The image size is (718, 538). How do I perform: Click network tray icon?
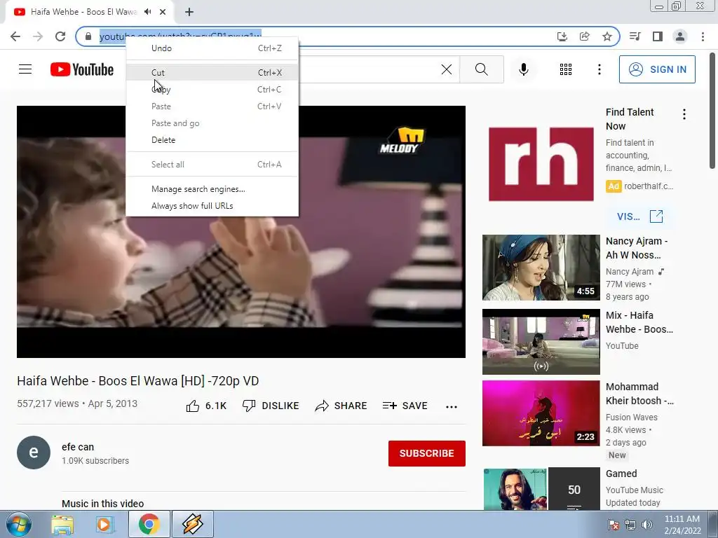(x=630, y=525)
